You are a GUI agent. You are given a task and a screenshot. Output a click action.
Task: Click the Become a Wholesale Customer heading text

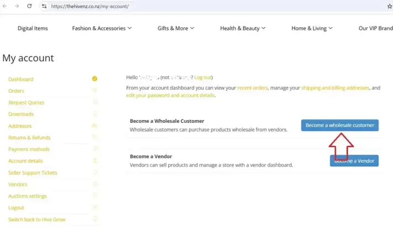pos(167,121)
